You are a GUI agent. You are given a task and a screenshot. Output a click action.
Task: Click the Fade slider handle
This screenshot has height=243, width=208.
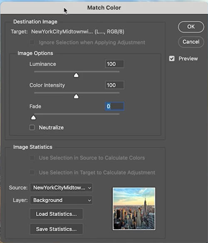(x=33, y=118)
